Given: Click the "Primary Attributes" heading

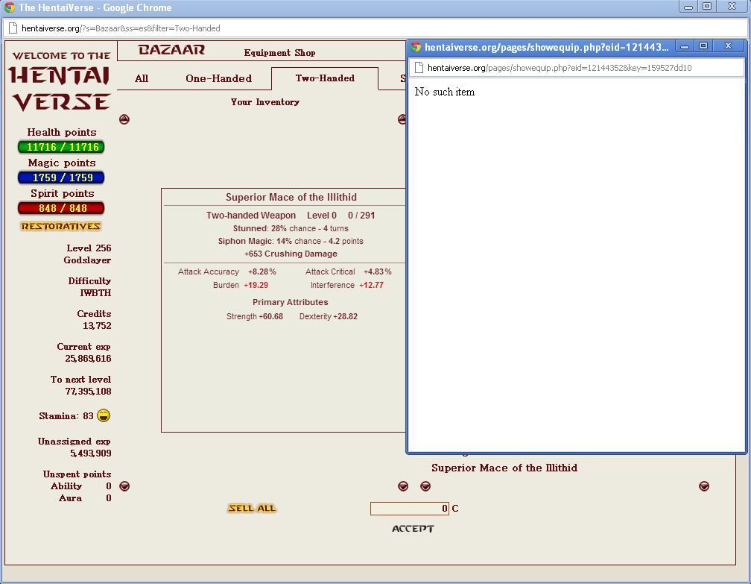Looking at the screenshot, I should click(x=291, y=302).
